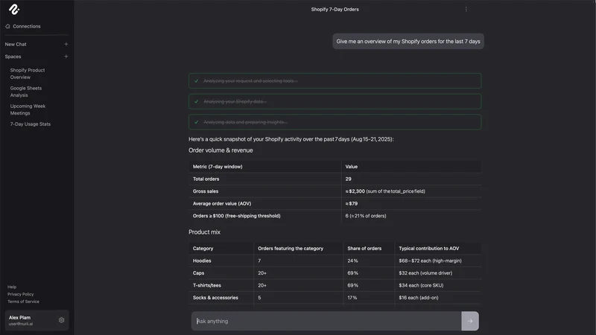Viewport: 596px width, 335px height.
Task: Open Google Sheets Analysis space
Action: (x=26, y=92)
